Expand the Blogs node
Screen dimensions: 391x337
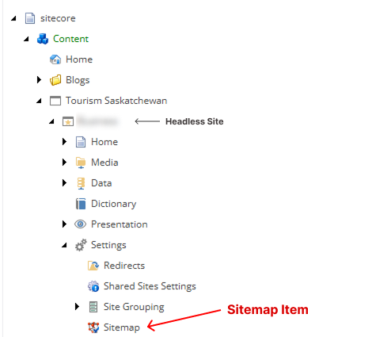point(39,80)
